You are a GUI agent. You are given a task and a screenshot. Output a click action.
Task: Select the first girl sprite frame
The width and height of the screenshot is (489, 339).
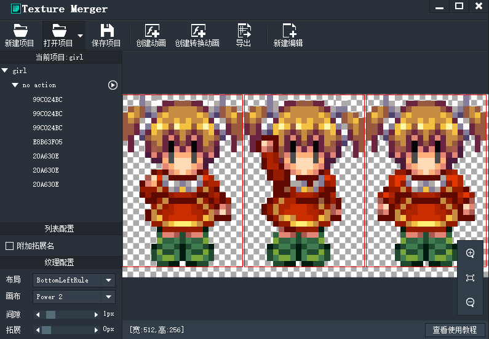click(x=183, y=181)
